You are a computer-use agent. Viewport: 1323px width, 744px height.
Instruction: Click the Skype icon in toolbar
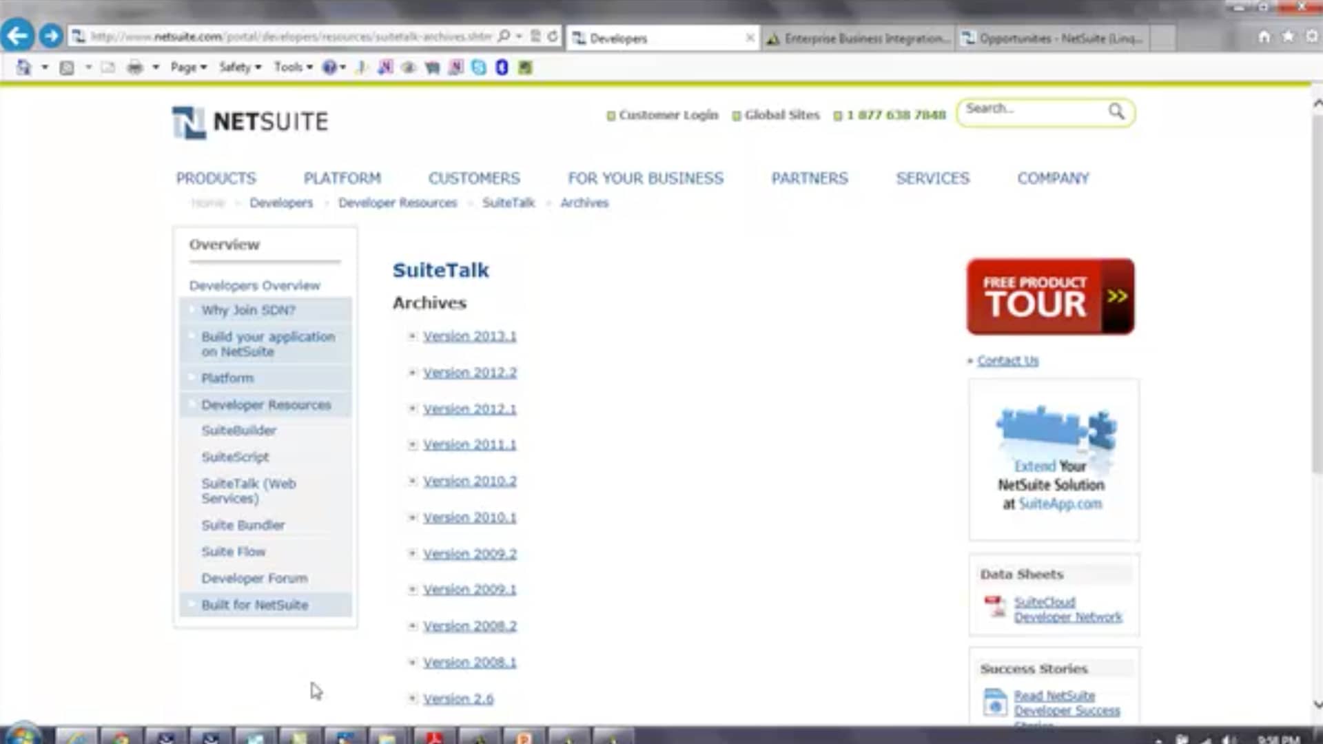coord(479,68)
